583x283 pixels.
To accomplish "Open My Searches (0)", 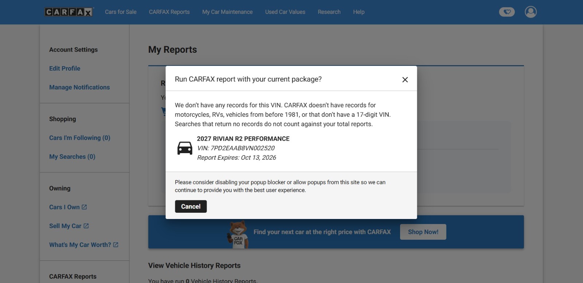I will 72,157.
